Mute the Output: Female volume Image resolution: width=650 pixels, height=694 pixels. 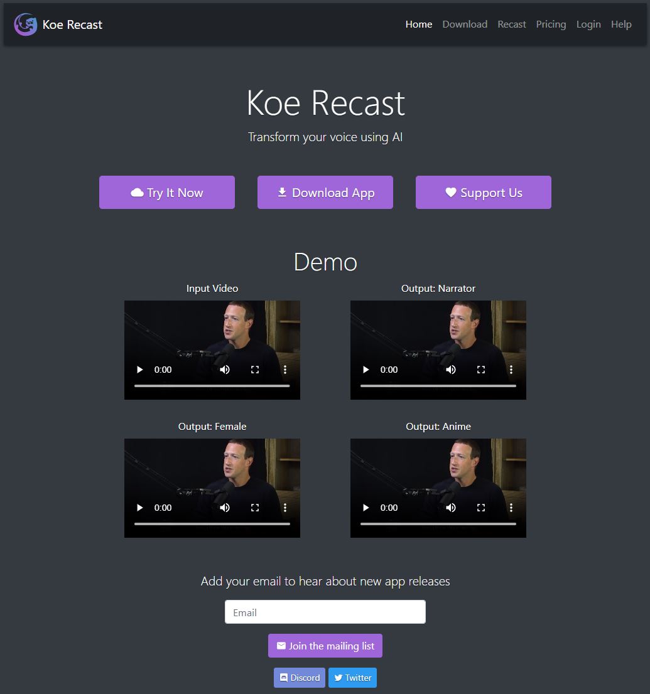point(225,508)
